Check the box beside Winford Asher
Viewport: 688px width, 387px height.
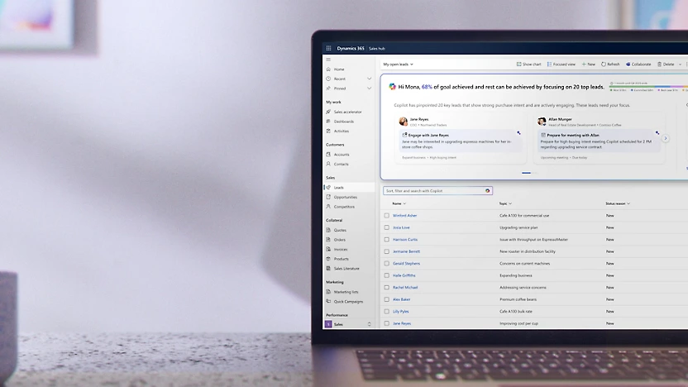pos(386,215)
